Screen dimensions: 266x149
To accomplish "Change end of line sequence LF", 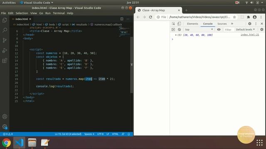I will (x=108, y=134).
